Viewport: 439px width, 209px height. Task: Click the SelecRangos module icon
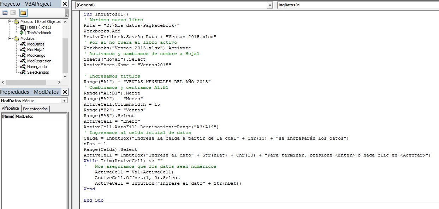click(23, 72)
